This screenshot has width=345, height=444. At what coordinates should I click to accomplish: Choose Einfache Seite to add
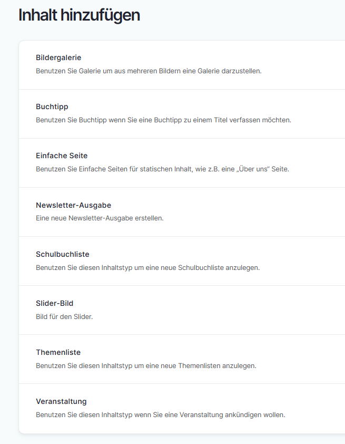point(62,156)
